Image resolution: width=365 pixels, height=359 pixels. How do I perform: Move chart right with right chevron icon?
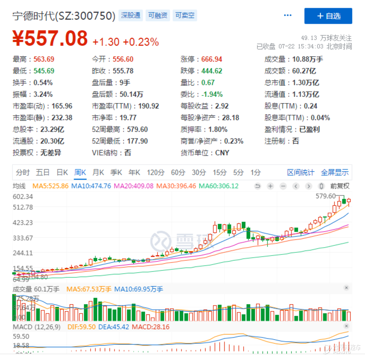pyautogui.click(x=309, y=186)
